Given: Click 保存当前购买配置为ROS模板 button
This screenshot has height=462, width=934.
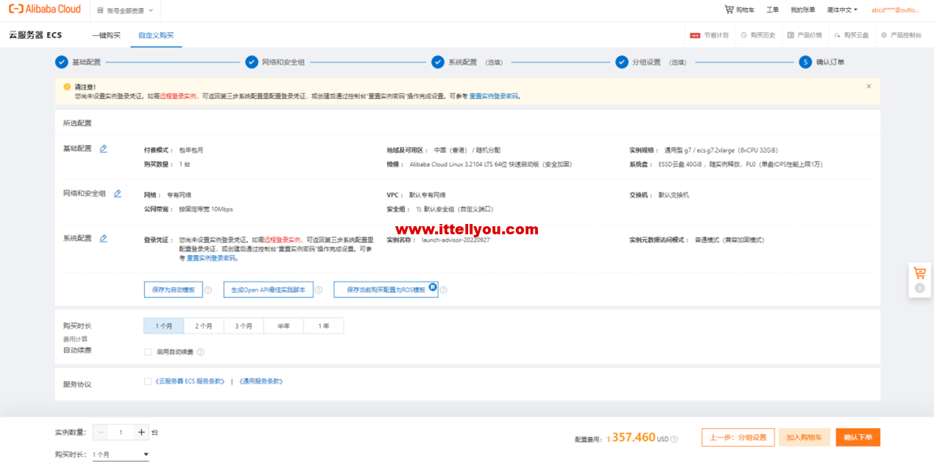Looking at the screenshot, I should point(386,290).
